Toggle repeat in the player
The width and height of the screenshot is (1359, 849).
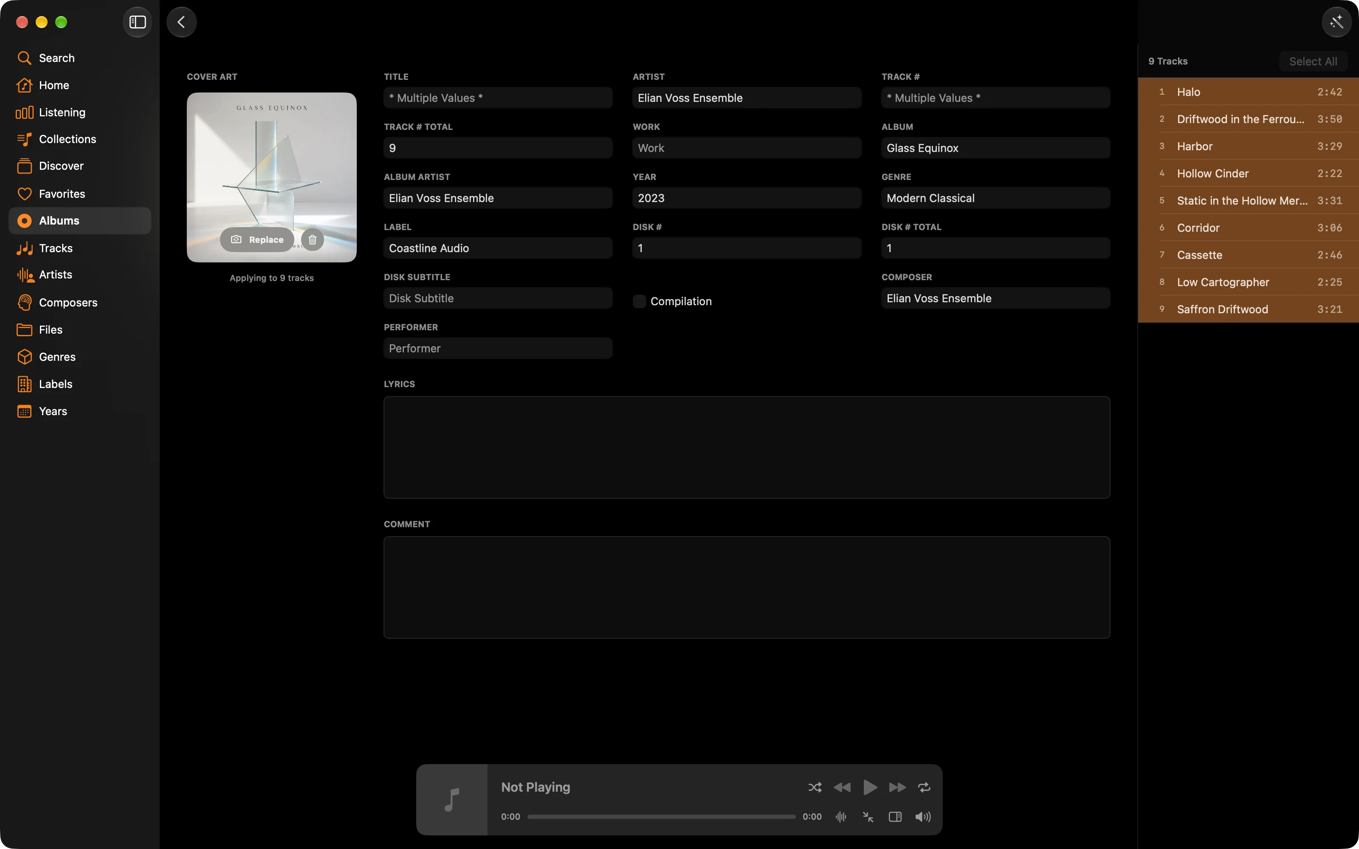[924, 787]
